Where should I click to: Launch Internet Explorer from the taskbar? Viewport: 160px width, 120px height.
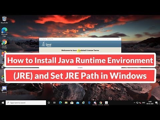point(83,103)
